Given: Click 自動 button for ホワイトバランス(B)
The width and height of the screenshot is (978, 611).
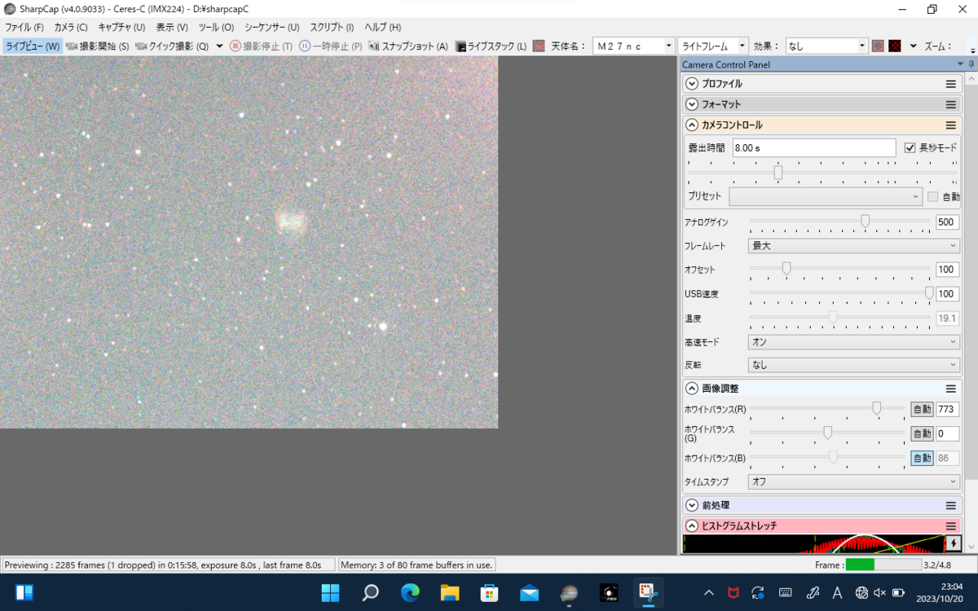Looking at the screenshot, I should coord(921,458).
